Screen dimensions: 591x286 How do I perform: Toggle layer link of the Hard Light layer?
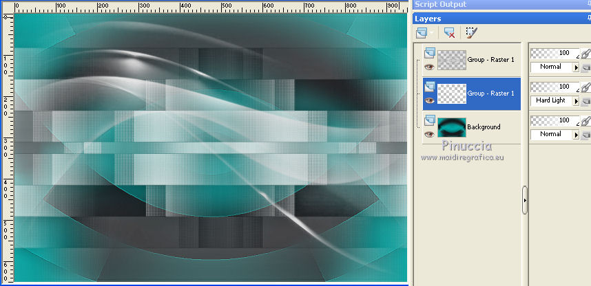click(585, 87)
